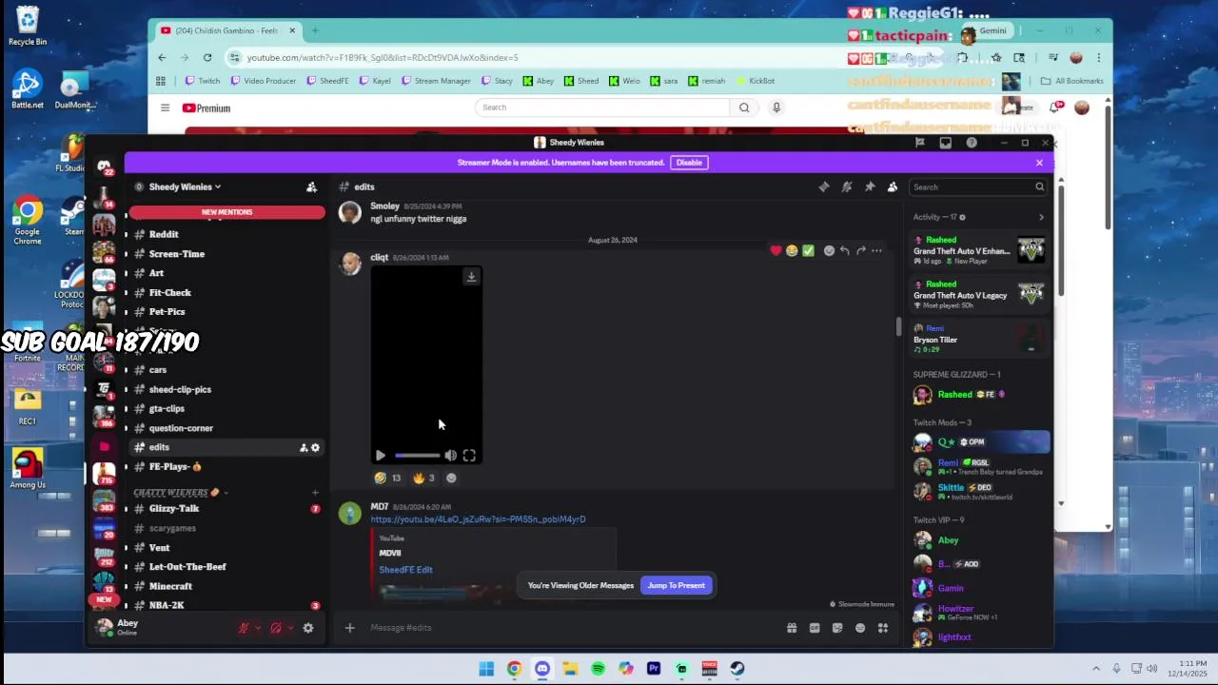Open YouTube guide hamburger menu
Screen dimensions: 1218x685
(165, 108)
